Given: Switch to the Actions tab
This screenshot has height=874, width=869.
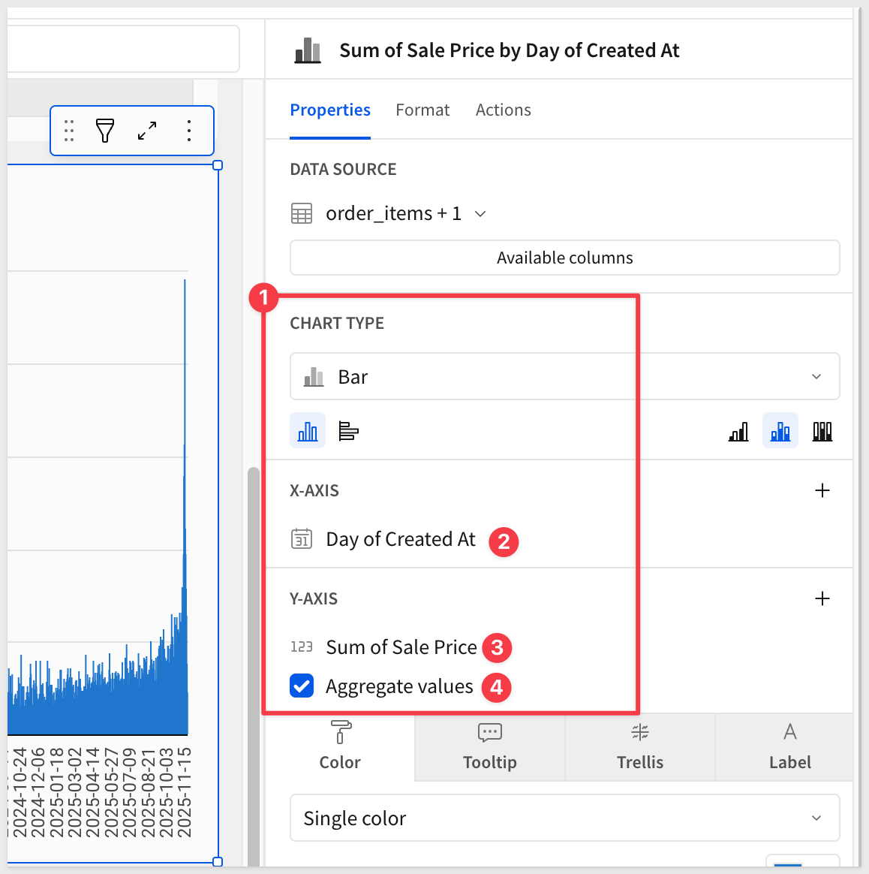Looking at the screenshot, I should tap(503, 110).
